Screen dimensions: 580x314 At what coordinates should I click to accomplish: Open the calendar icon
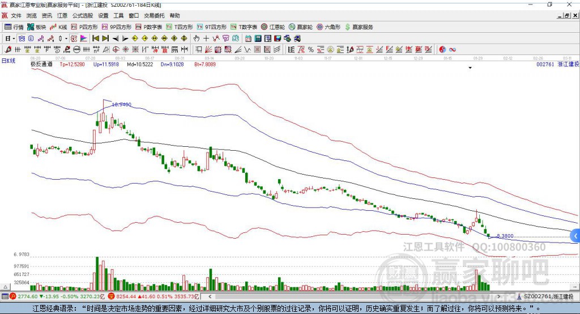pos(248,39)
